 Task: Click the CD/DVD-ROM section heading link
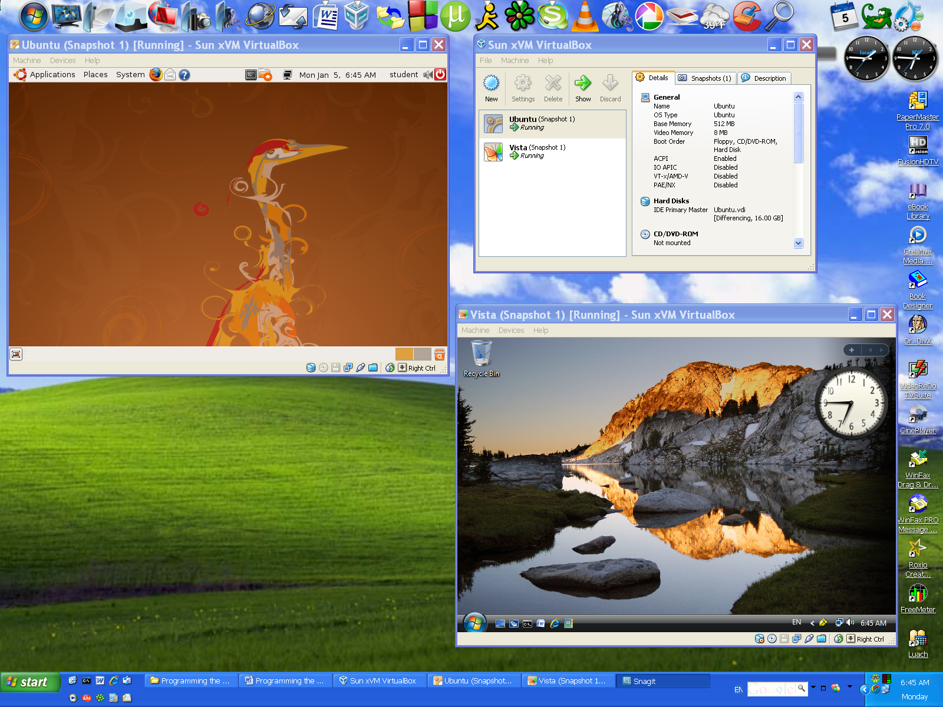point(675,234)
